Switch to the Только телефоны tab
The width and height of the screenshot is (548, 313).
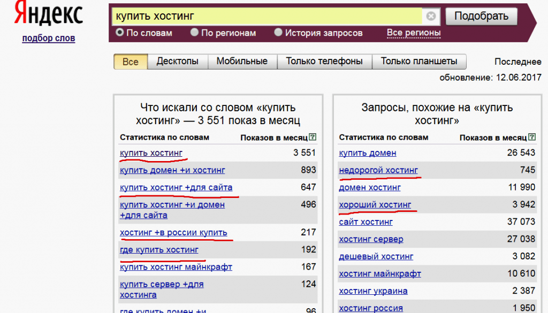coord(324,62)
